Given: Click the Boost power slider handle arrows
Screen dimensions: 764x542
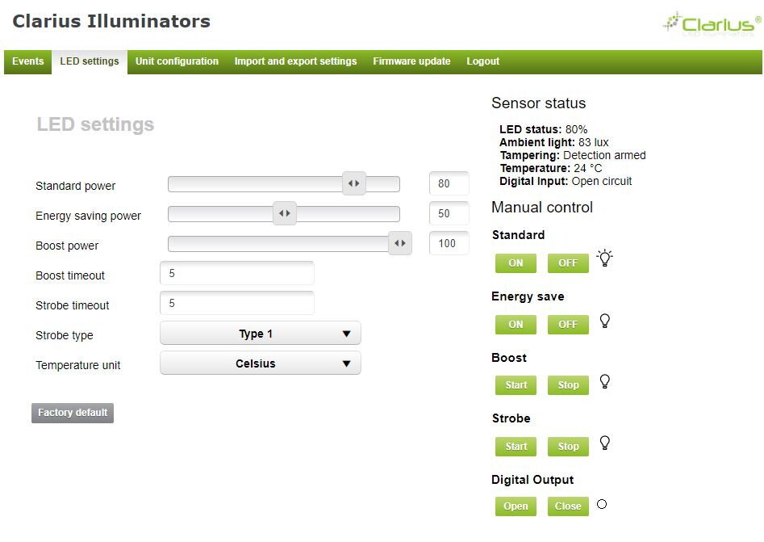Looking at the screenshot, I should (400, 243).
